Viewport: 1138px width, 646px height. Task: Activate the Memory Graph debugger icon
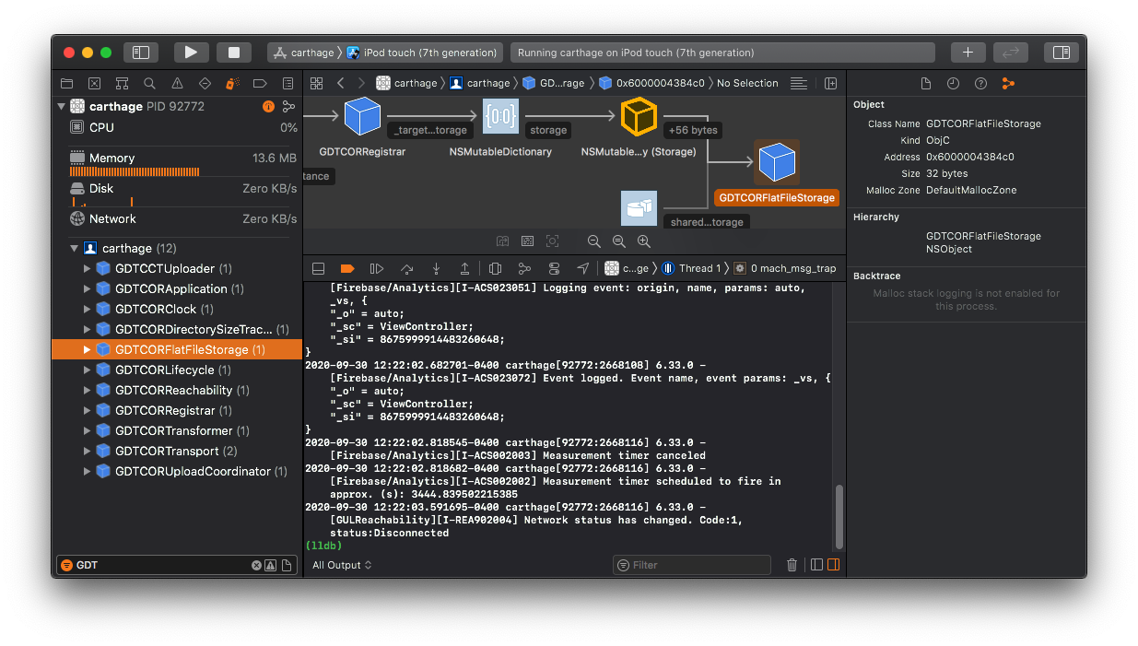pyautogui.click(x=524, y=268)
